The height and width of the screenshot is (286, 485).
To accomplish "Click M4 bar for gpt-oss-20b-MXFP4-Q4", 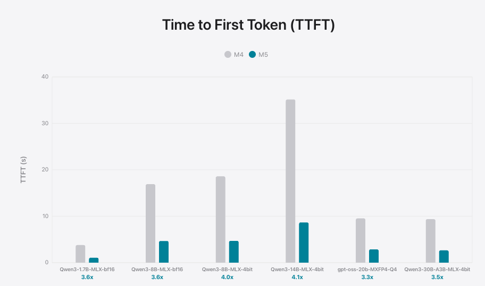I will click(x=361, y=240).
